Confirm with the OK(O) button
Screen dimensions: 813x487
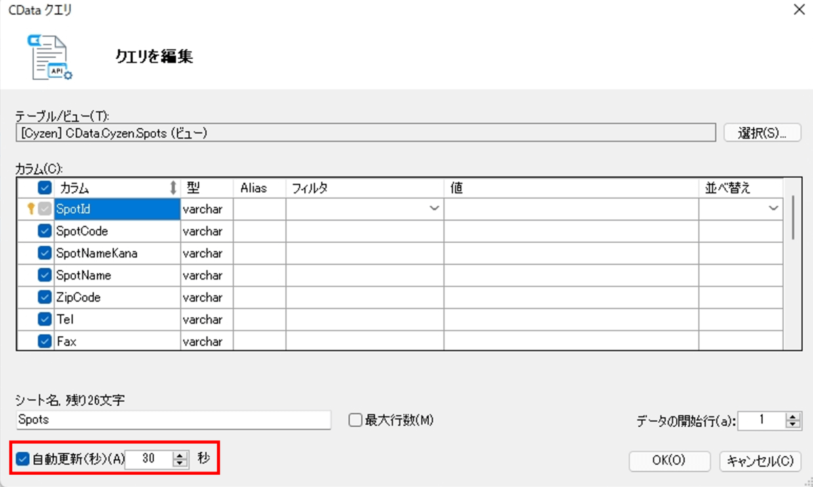(x=669, y=461)
